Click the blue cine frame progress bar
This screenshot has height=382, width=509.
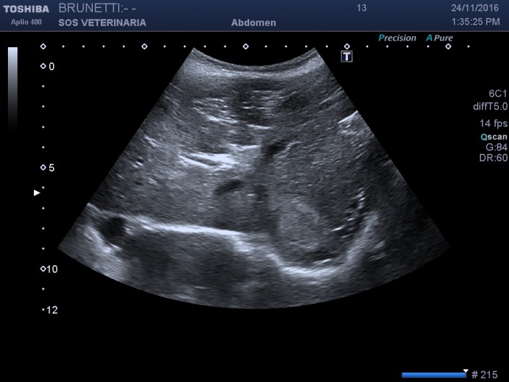pyautogui.click(x=433, y=375)
